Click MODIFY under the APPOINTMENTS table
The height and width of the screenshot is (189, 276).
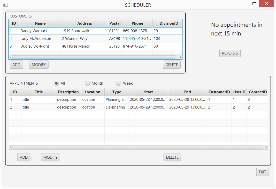50,157
